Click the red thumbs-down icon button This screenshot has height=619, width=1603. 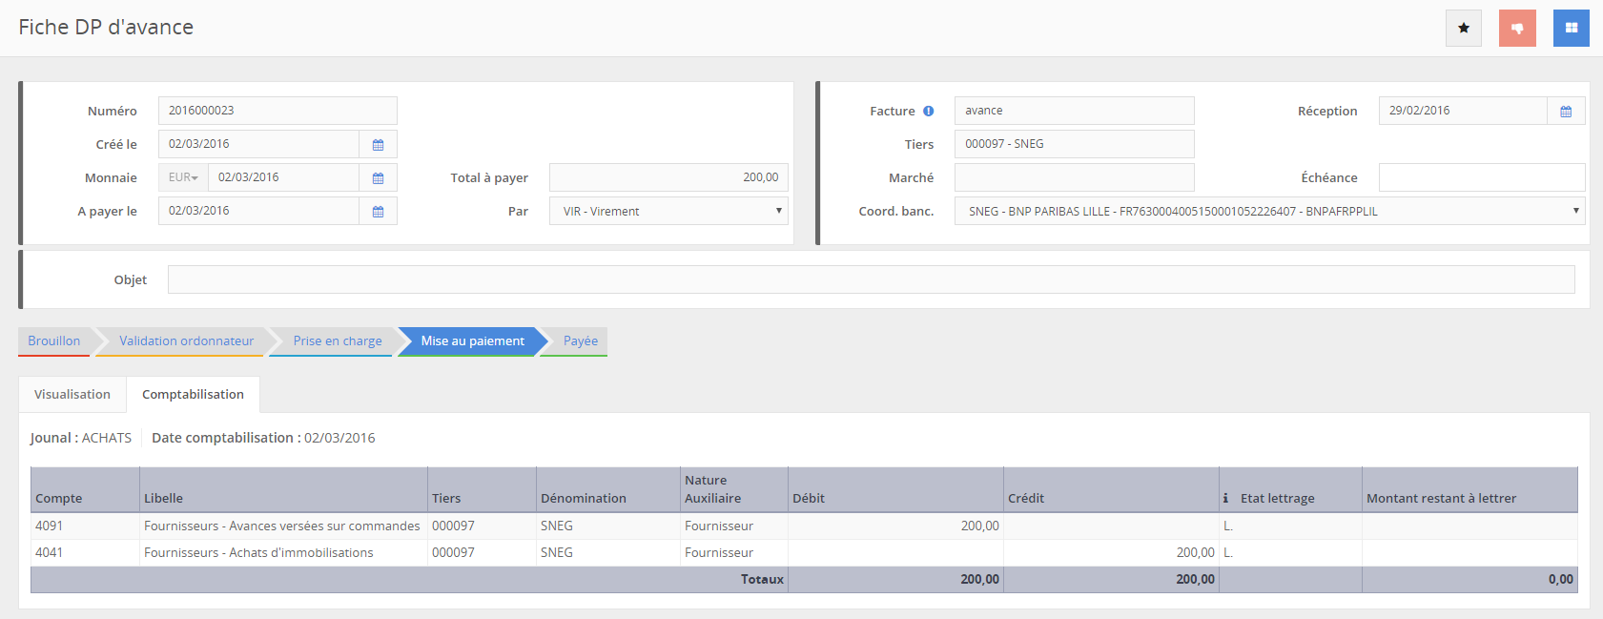1517,28
